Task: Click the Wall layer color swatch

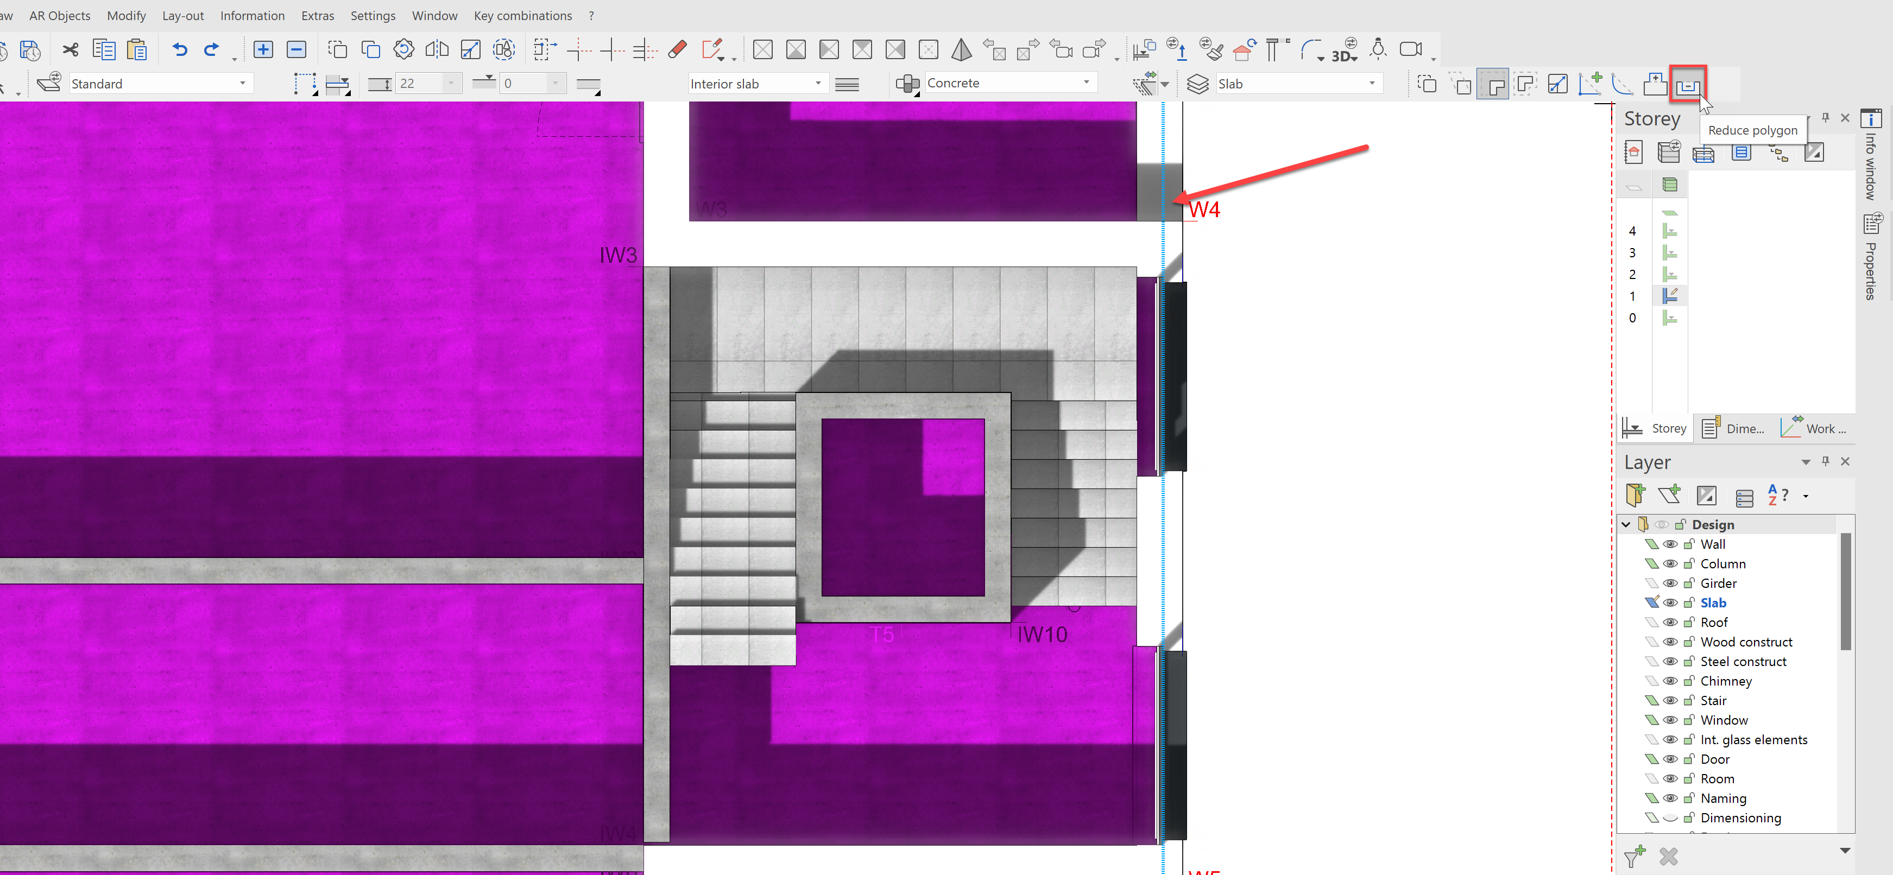Action: coord(1652,544)
